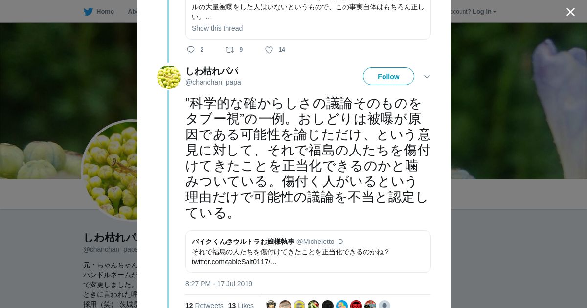Viewport: 587px width, 308px height.
Task: Click the heart like icon
Action: pyautogui.click(x=269, y=50)
